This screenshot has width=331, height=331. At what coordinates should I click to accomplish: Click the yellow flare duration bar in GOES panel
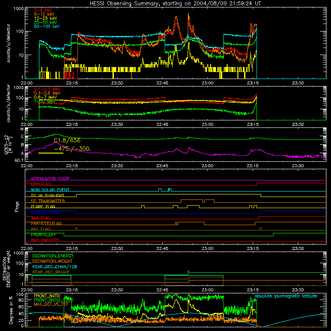[x=51, y=153]
